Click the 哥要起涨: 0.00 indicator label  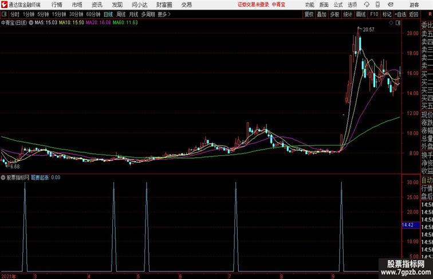(x=45, y=178)
